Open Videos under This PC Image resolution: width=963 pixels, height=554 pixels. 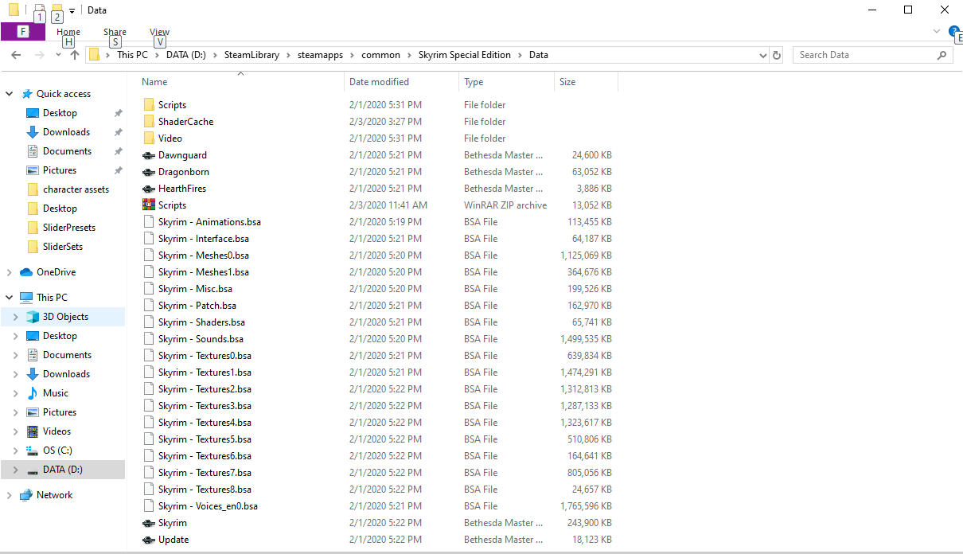pos(57,431)
